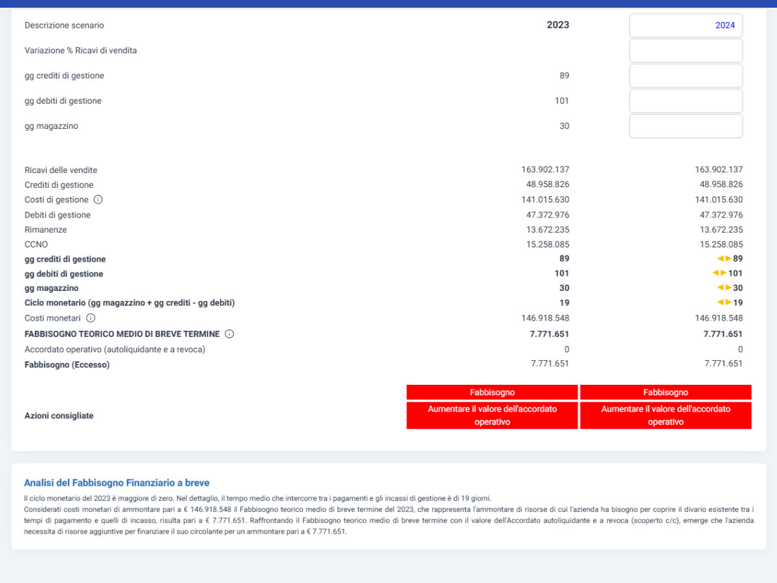Click the 2024 Costi di gestione value 141.015.630
The image size is (777, 583).
pos(719,200)
